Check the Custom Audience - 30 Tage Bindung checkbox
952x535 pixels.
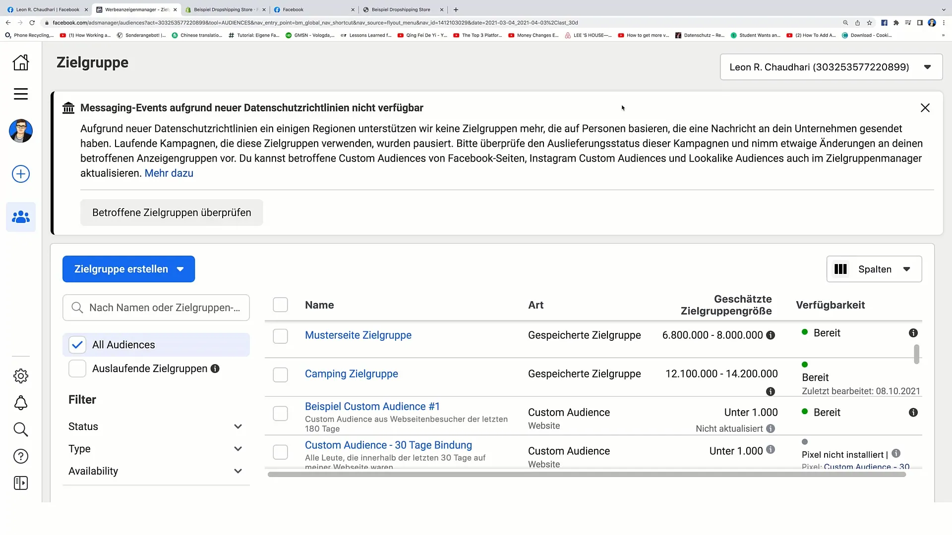tap(281, 452)
